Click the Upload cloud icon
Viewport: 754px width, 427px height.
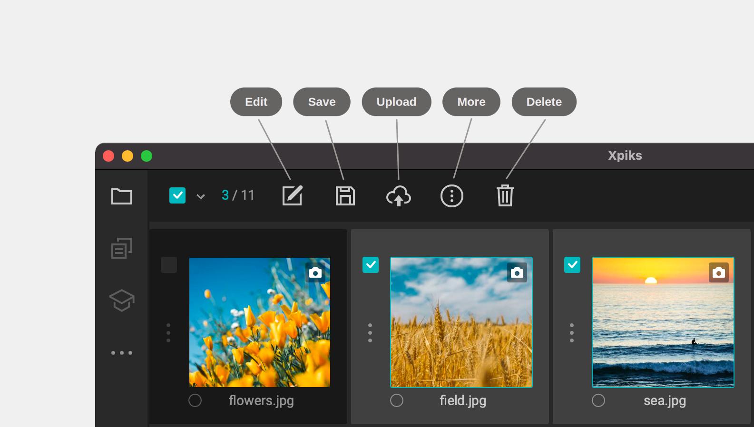click(x=399, y=196)
